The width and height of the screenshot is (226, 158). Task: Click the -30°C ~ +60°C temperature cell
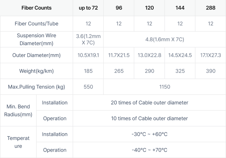click(x=150, y=134)
